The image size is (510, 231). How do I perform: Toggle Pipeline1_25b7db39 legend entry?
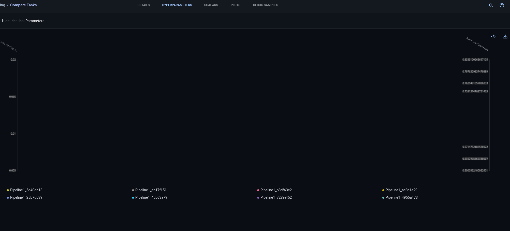(26, 197)
